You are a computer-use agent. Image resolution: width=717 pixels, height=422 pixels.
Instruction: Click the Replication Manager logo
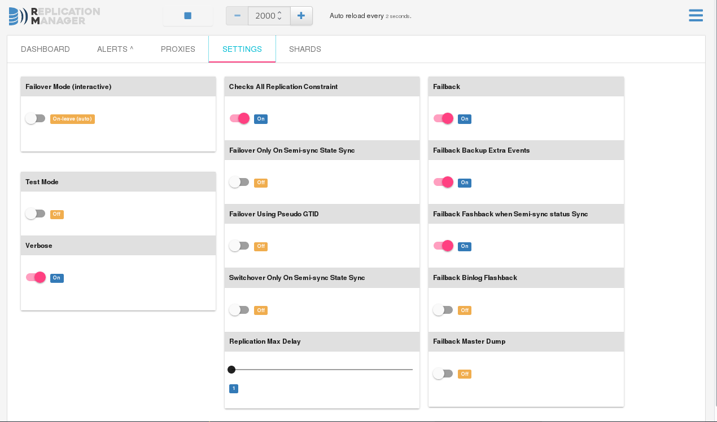point(54,16)
